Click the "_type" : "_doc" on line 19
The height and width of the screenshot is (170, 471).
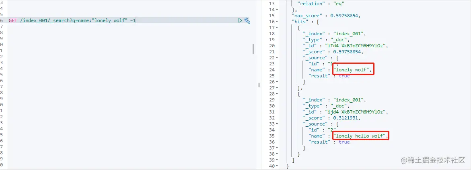pos(326,40)
